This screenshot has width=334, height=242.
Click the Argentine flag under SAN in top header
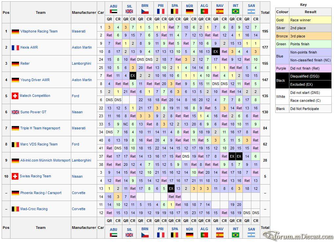(x=251, y=11)
